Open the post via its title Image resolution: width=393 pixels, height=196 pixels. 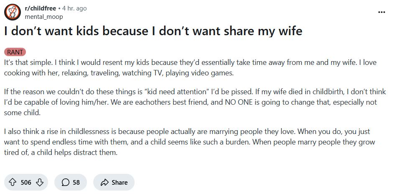pyautogui.click(x=153, y=31)
